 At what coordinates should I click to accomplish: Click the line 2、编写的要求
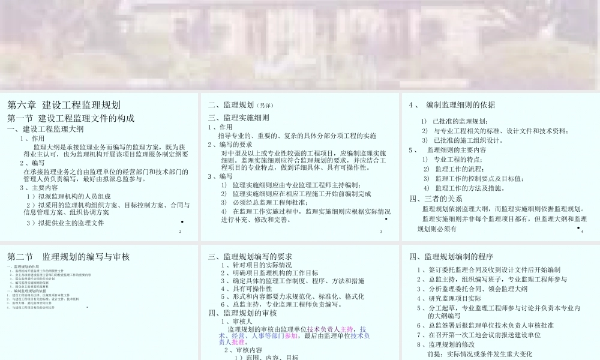coord(230,145)
